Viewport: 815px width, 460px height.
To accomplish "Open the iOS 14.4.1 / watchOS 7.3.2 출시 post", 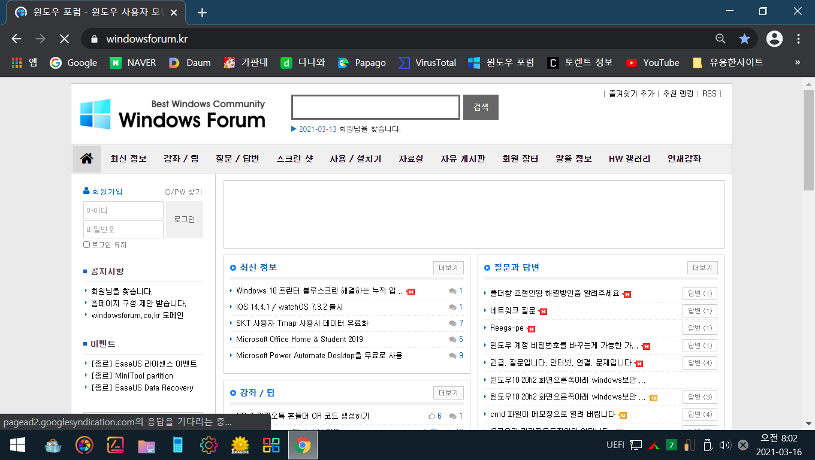I will pos(289,307).
